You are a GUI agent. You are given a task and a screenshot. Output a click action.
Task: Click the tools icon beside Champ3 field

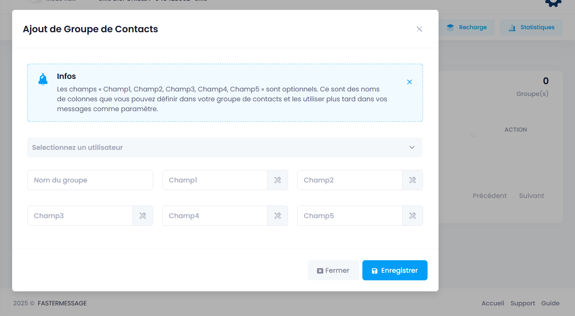(143, 216)
